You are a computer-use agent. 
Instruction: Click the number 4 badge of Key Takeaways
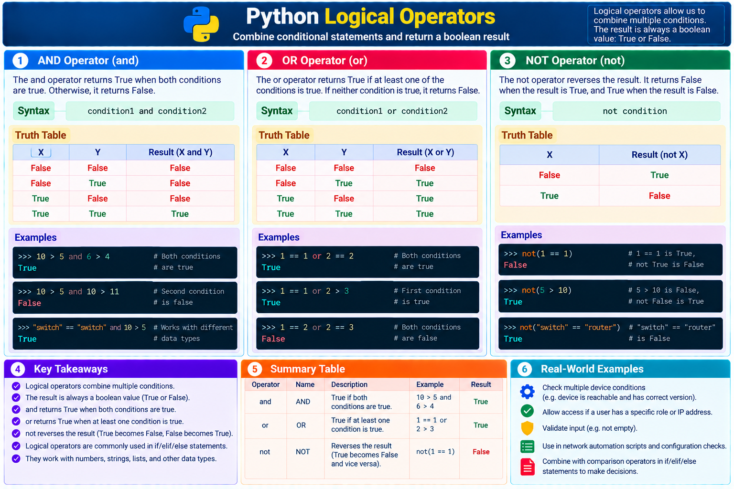(x=18, y=369)
